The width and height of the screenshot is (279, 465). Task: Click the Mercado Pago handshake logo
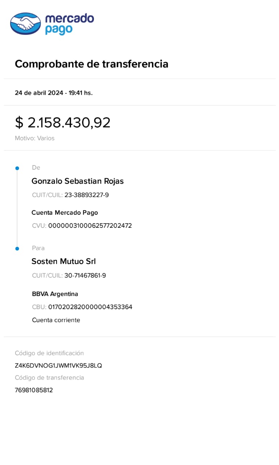tap(25, 24)
